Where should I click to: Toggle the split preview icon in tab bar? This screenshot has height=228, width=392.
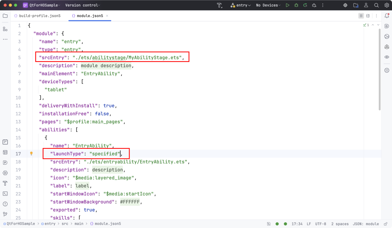pyautogui.click(x=368, y=16)
